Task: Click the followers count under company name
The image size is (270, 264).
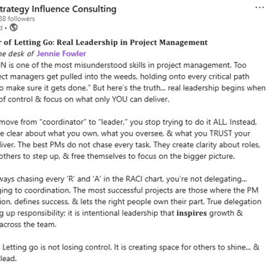Action: 17,19
